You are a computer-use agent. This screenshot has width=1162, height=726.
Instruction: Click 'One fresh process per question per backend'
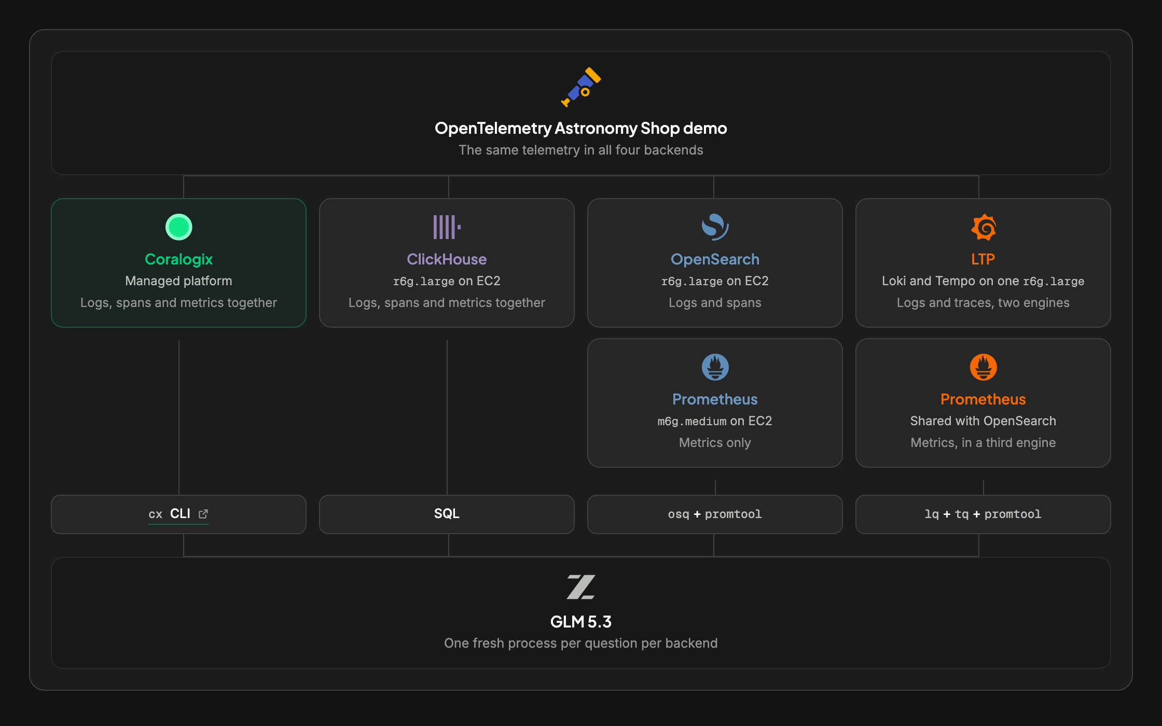(581, 644)
